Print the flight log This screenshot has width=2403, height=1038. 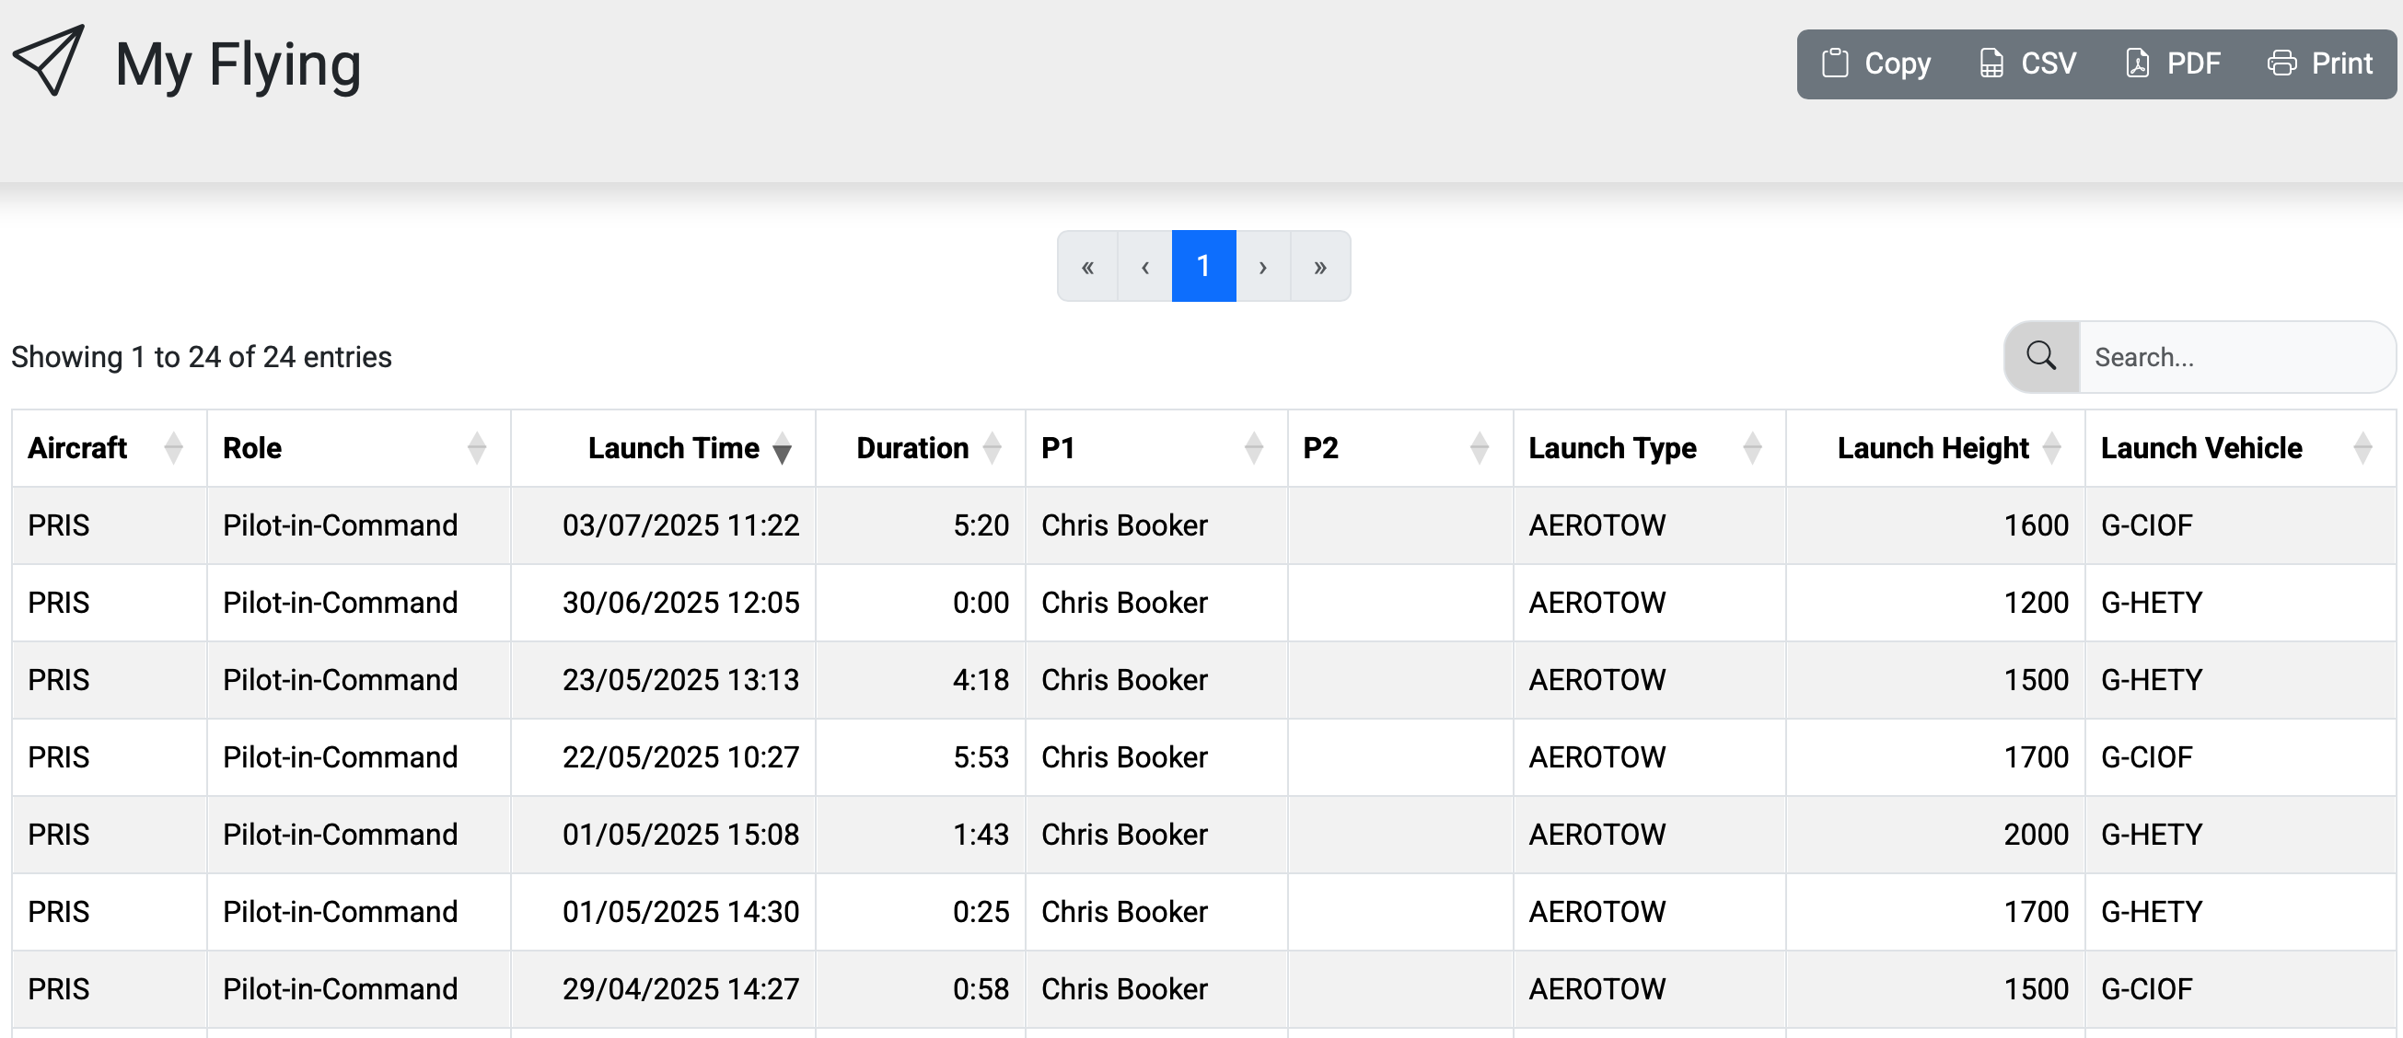tap(2319, 63)
